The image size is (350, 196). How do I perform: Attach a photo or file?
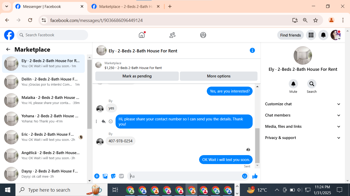tap(105, 176)
